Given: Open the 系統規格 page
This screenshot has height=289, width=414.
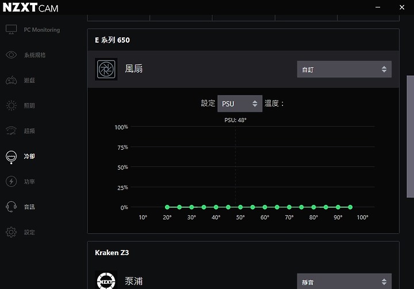Looking at the screenshot, I should point(34,55).
